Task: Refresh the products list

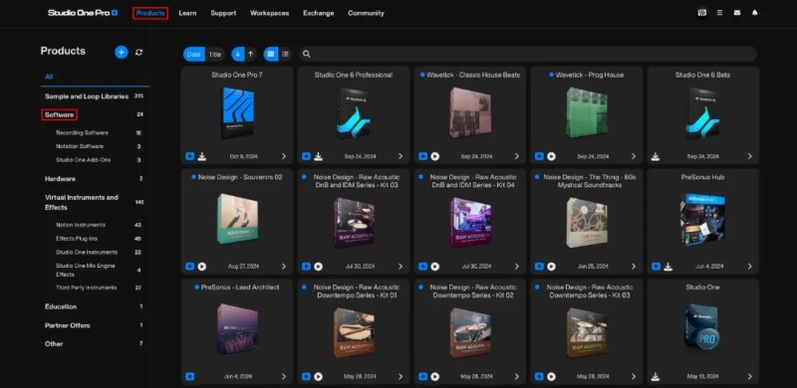Action: pyautogui.click(x=138, y=53)
